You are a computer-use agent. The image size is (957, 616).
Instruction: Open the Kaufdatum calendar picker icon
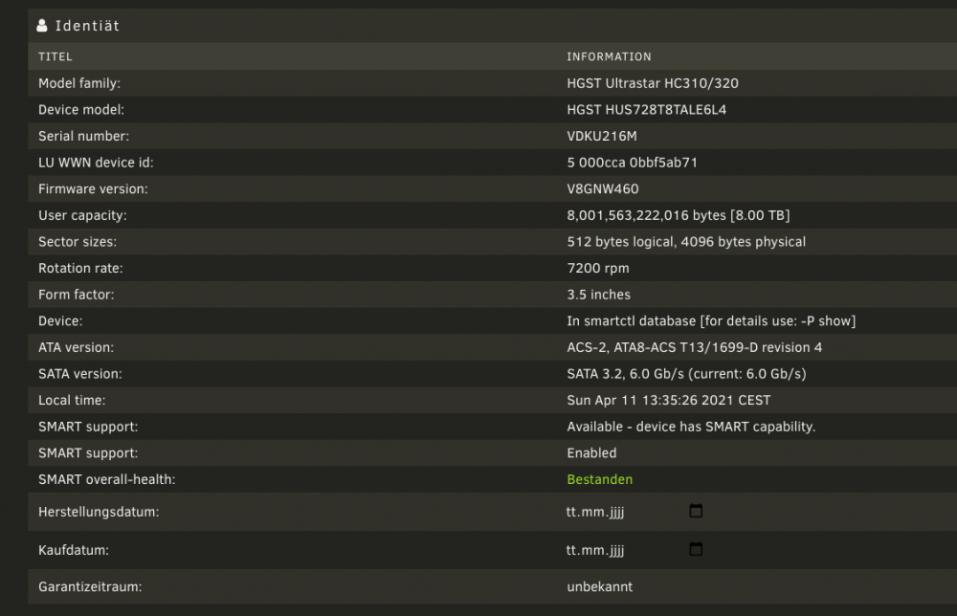pos(696,549)
